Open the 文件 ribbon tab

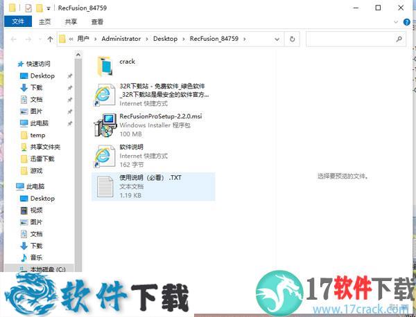point(18,21)
